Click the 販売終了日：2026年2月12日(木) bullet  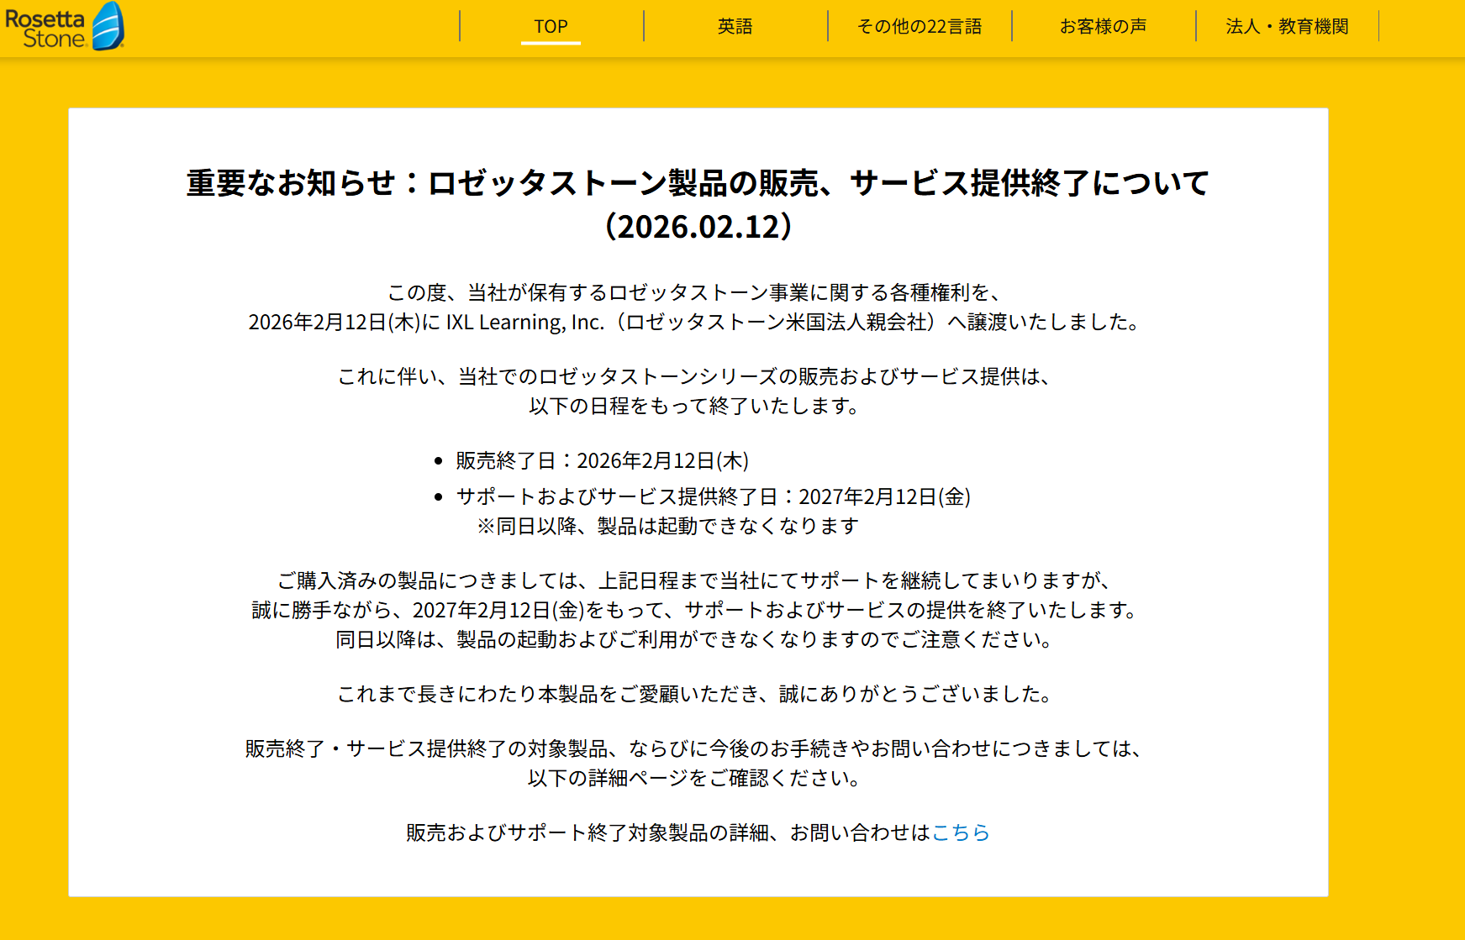click(602, 460)
